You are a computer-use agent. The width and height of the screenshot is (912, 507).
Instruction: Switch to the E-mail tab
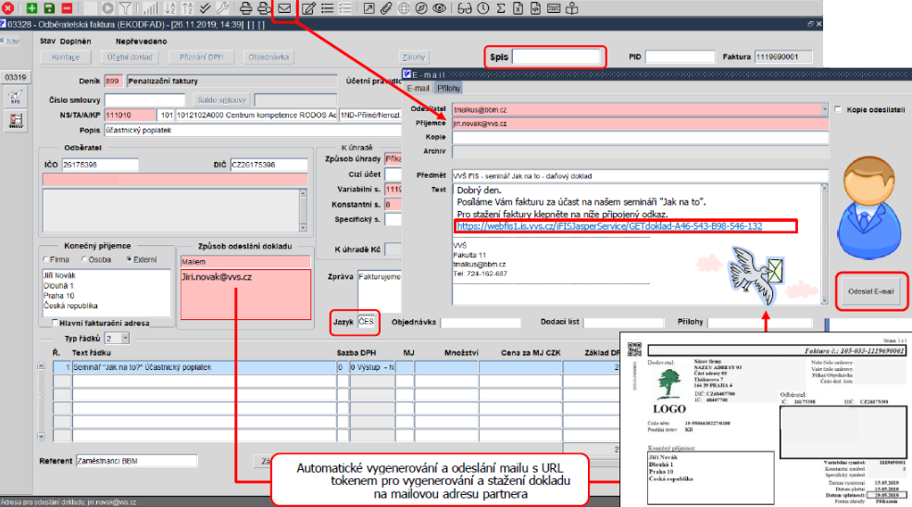click(x=418, y=89)
